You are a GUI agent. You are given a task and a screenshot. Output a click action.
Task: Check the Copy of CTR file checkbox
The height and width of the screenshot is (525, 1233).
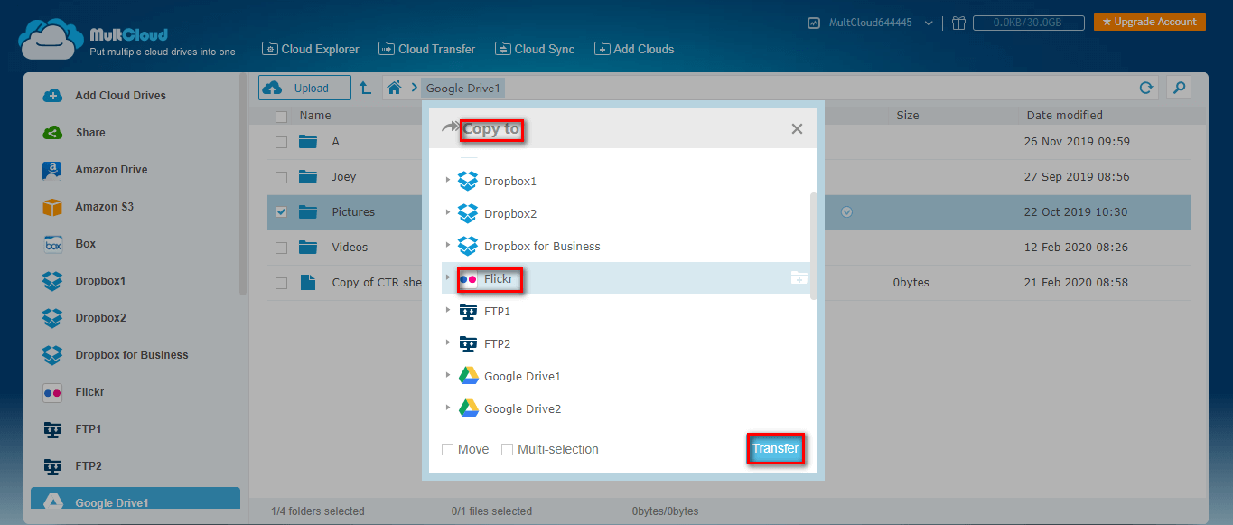click(281, 283)
